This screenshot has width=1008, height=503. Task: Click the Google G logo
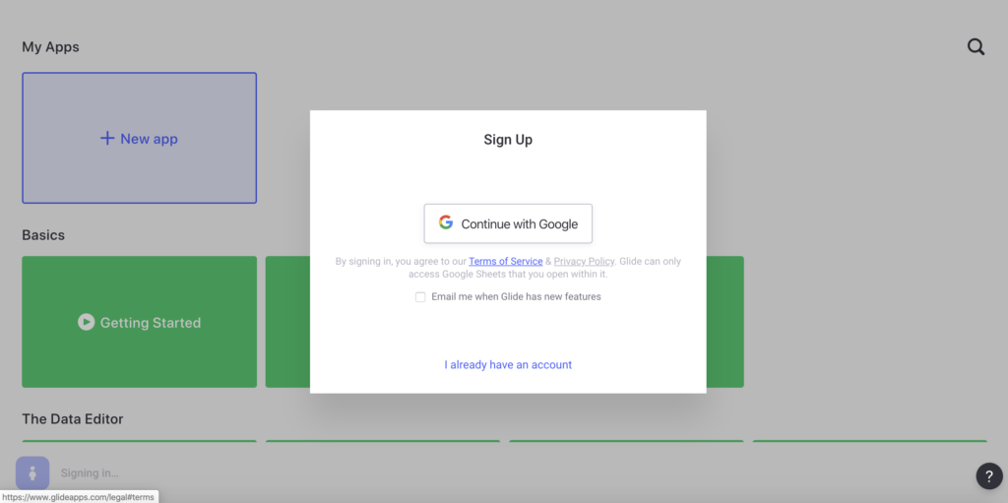point(446,222)
